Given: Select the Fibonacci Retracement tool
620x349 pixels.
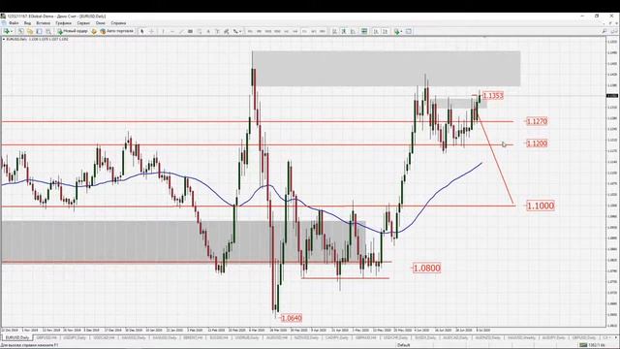Looking at the screenshot, I should click(x=200, y=31).
